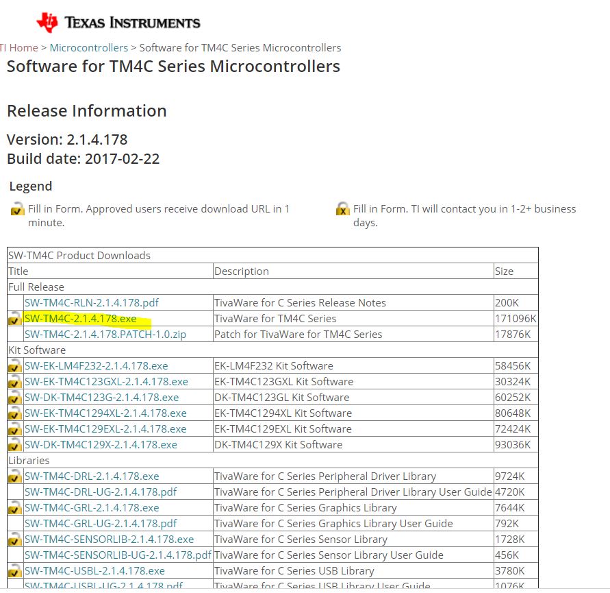Download SW-TM4C-SENSORLIB-2.1.4.178.exe
The height and width of the screenshot is (593, 610).
tap(110, 540)
